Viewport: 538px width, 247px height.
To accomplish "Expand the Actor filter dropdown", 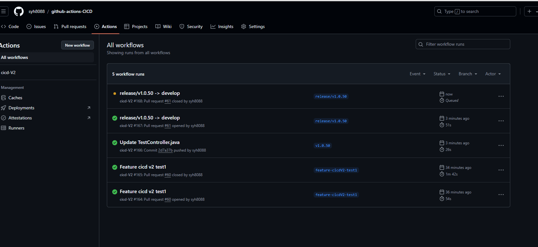I will point(493,74).
